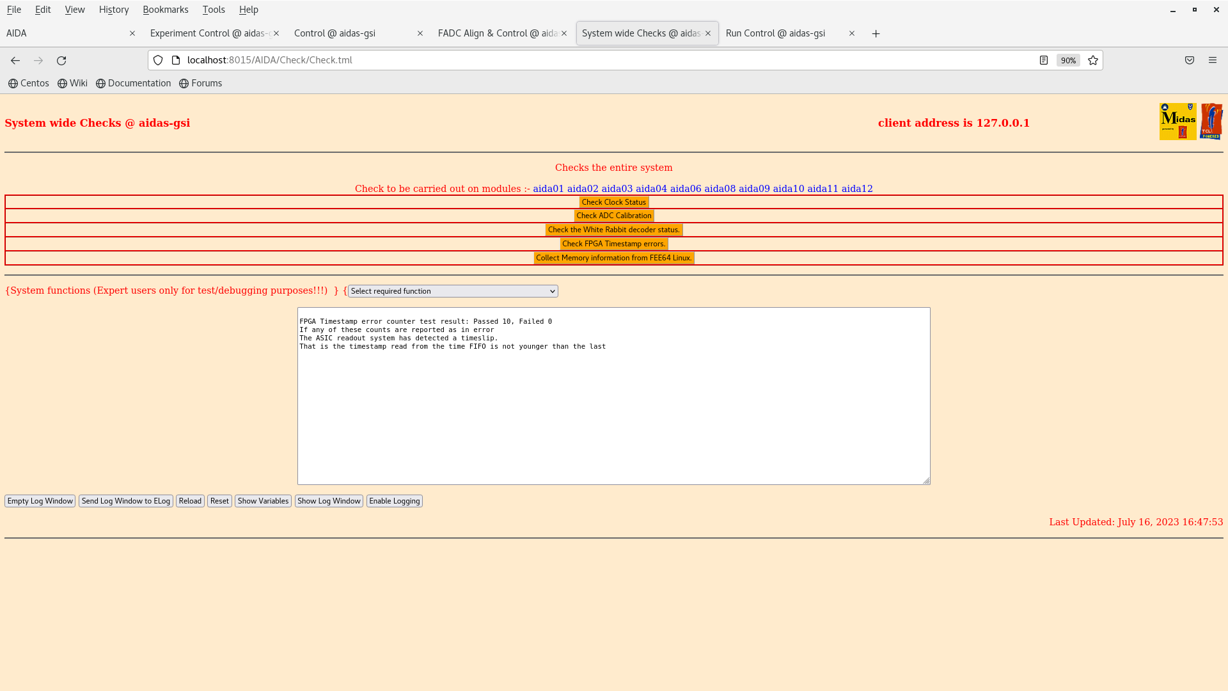The image size is (1228, 691).
Task: Toggle reader view icon in address bar
Action: click(x=1044, y=60)
